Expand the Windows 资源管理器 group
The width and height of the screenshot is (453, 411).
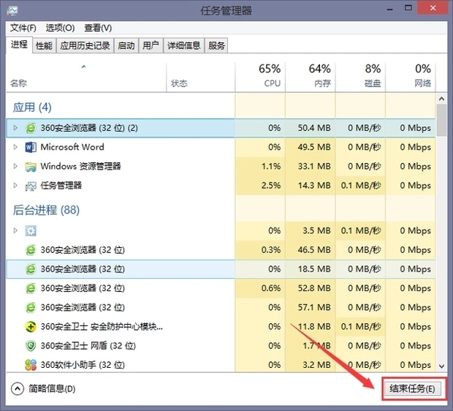point(15,166)
